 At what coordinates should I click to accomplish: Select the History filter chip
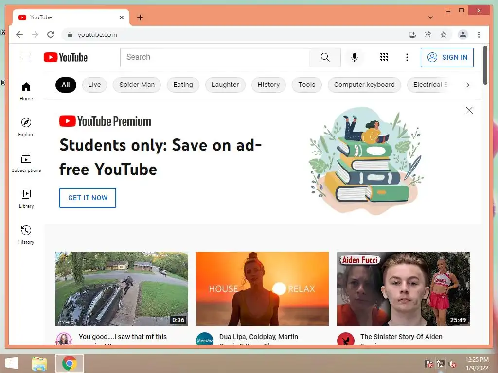tap(268, 85)
